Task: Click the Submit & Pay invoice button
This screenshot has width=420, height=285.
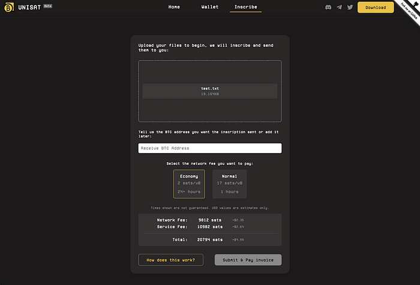Action: pyautogui.click(x=248, y=260)
